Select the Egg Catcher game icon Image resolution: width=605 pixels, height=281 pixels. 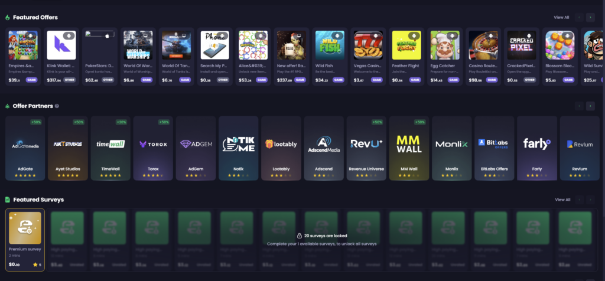coord(445,45)
